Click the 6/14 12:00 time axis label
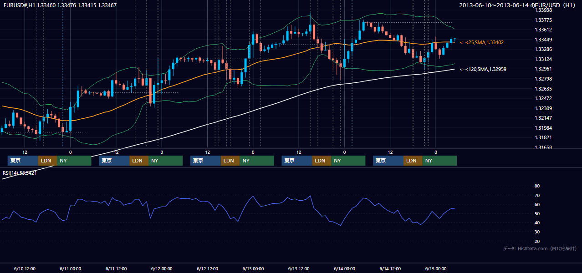This screenshot has width=582, height=273. 390,268
